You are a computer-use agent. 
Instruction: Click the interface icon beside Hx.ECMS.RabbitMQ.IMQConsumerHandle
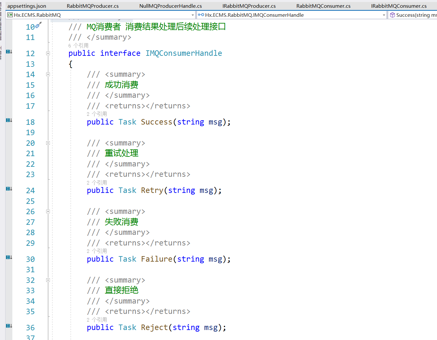pos(201,15)
